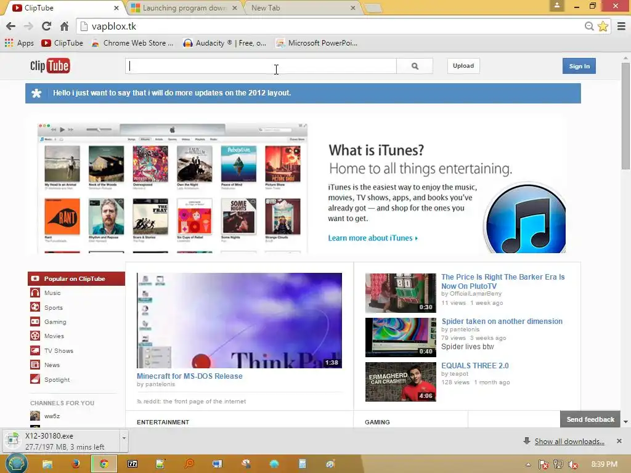Open the ClipTube bookmark in bookmarks bar
The image size is (631, 473).
click(x=62, y=43)
